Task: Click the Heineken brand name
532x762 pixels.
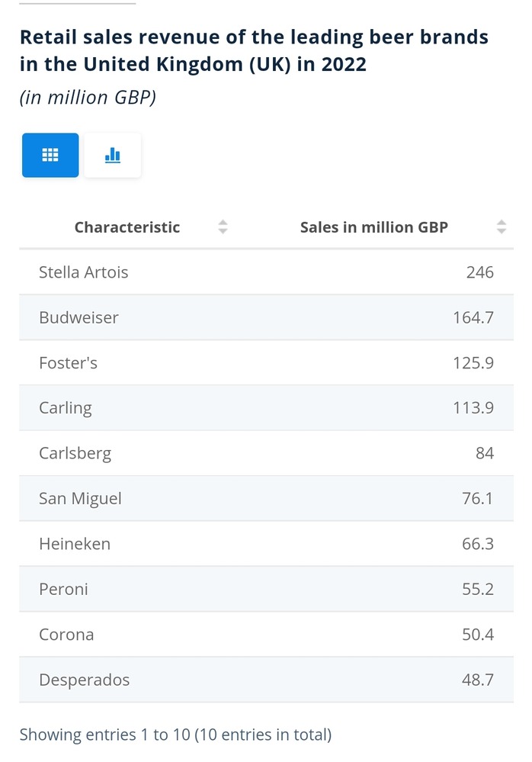Action: [75, 544]
